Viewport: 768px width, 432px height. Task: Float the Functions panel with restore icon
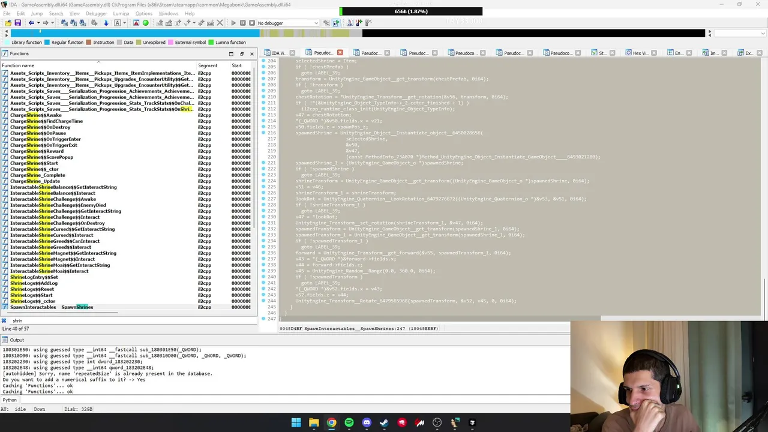241,53
